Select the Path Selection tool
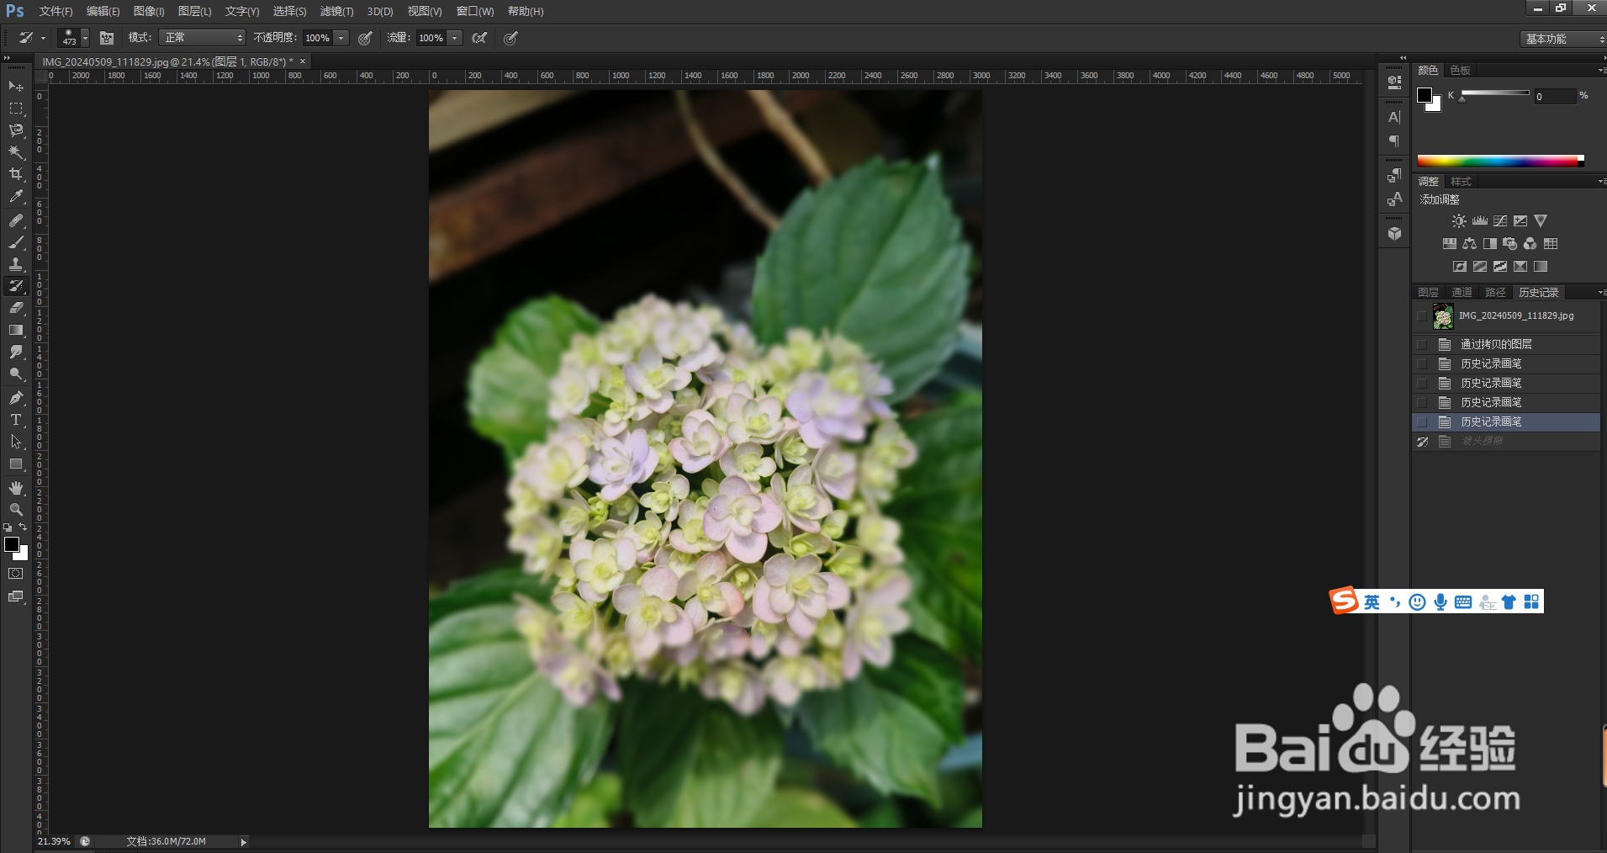 click(16, 442)
